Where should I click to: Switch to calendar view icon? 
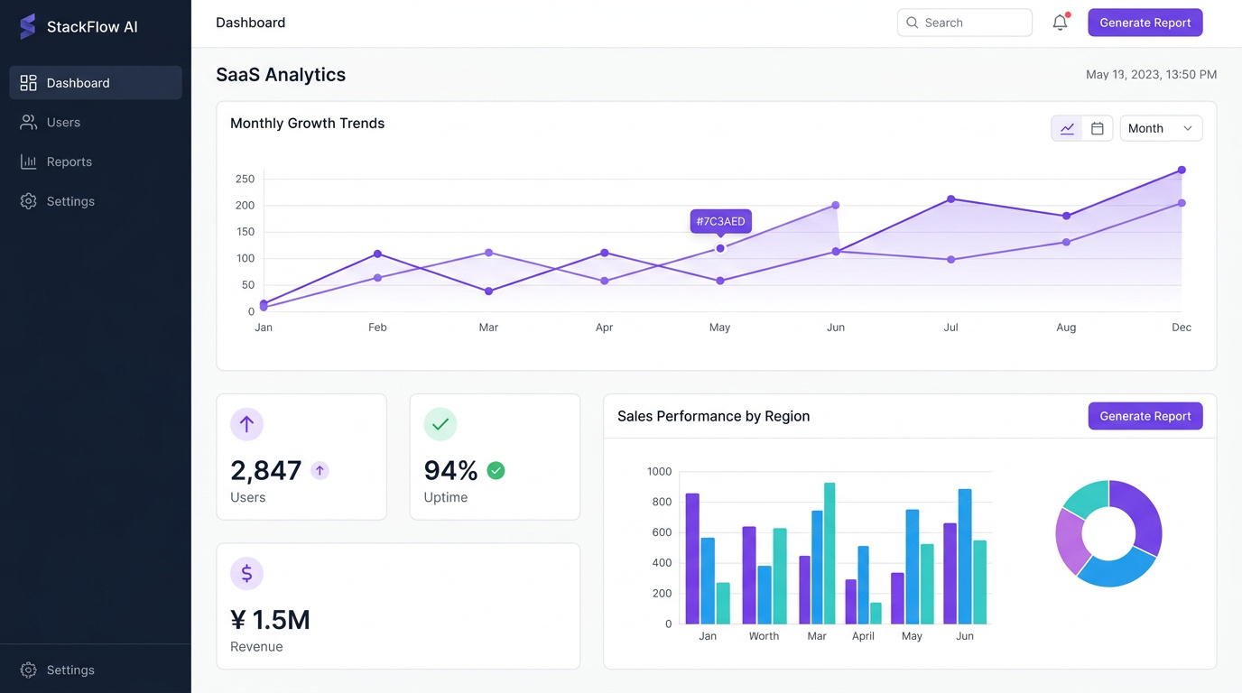point(1098,128)
